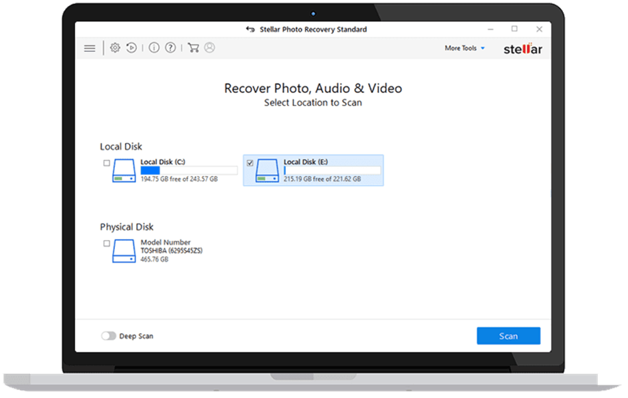Viewport: 628px width, 398px height.
Task: Click the Local Disk (E:) usage bar
Action: tap(332, 171)
